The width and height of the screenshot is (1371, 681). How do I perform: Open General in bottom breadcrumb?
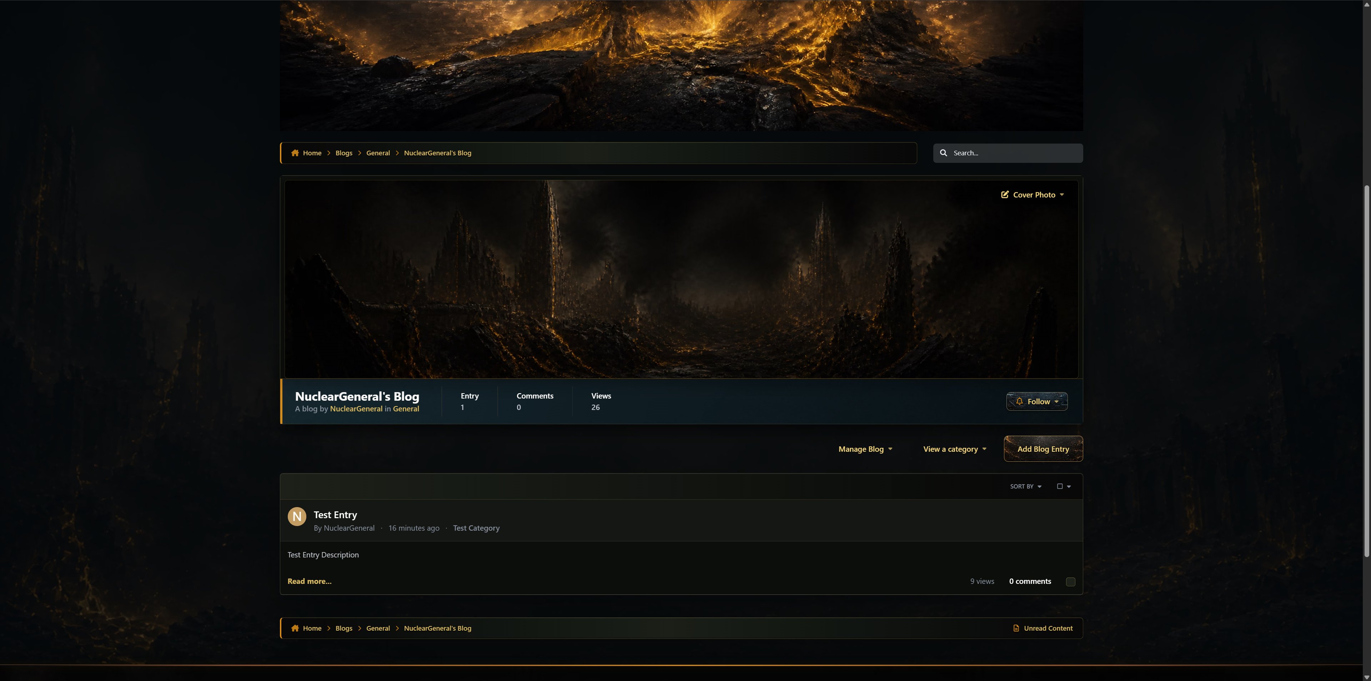coord(378,628)
